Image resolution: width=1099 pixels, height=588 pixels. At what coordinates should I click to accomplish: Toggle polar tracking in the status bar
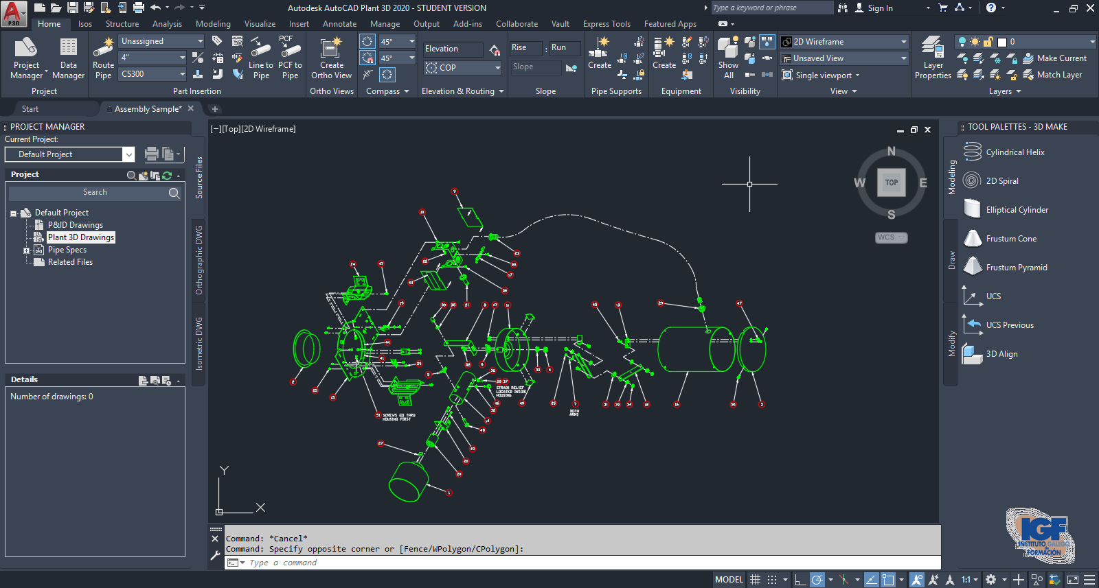pyautogui.click(x=817, y=580)
